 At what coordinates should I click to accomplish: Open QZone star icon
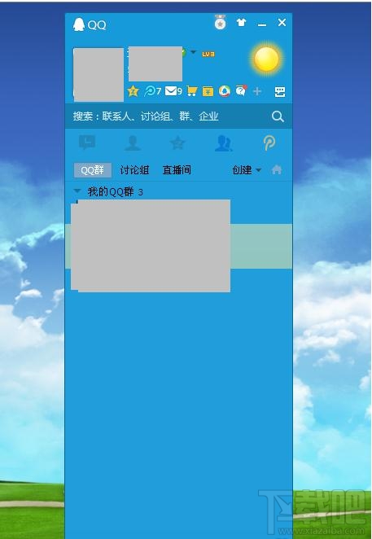pyautogui.click(x=133, y=91)
